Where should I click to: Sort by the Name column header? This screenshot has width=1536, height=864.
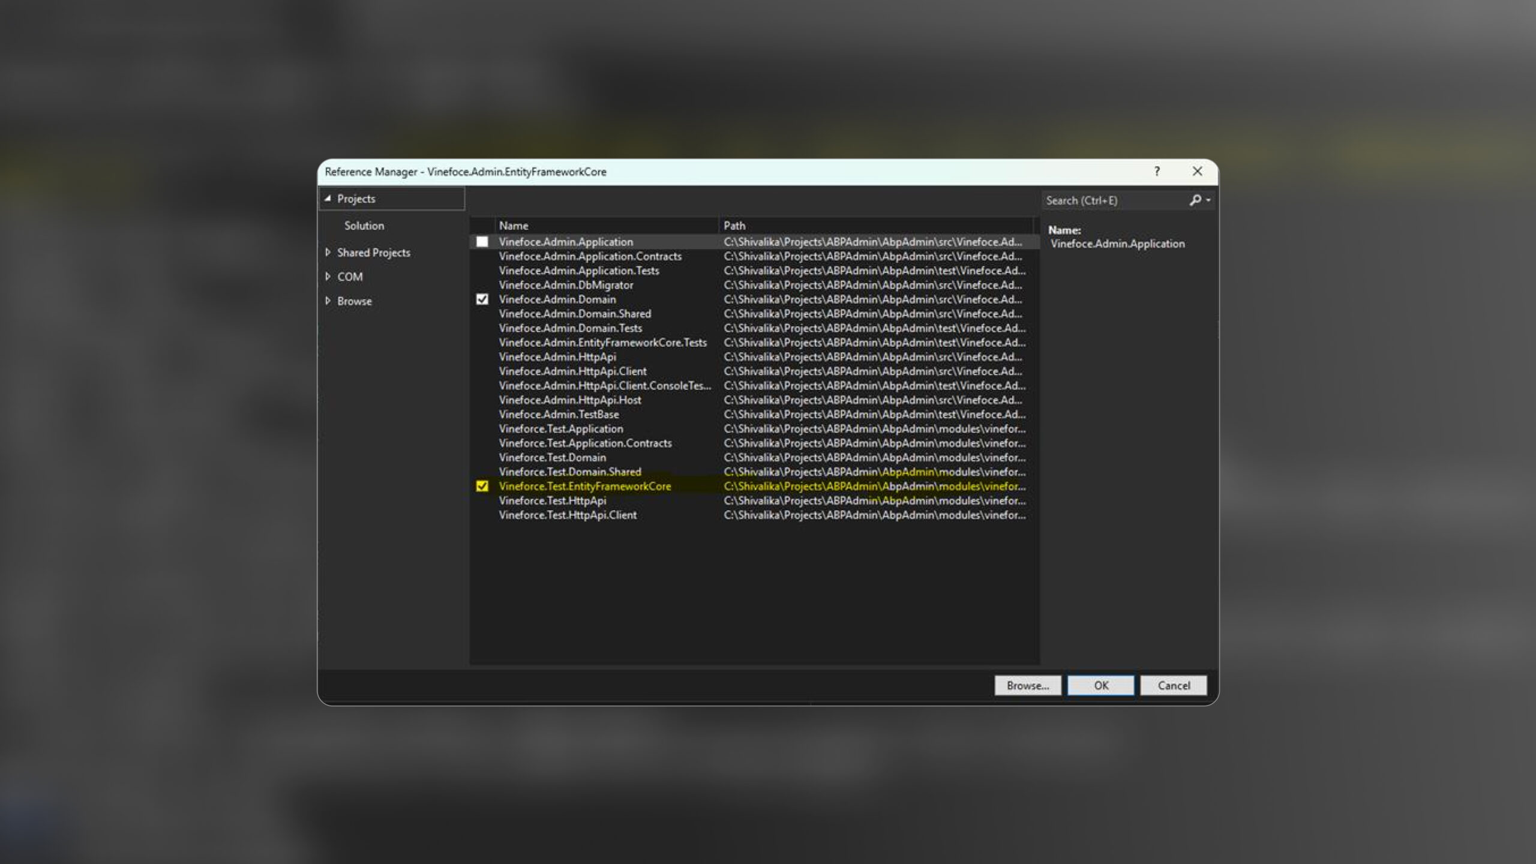point(606,226)
